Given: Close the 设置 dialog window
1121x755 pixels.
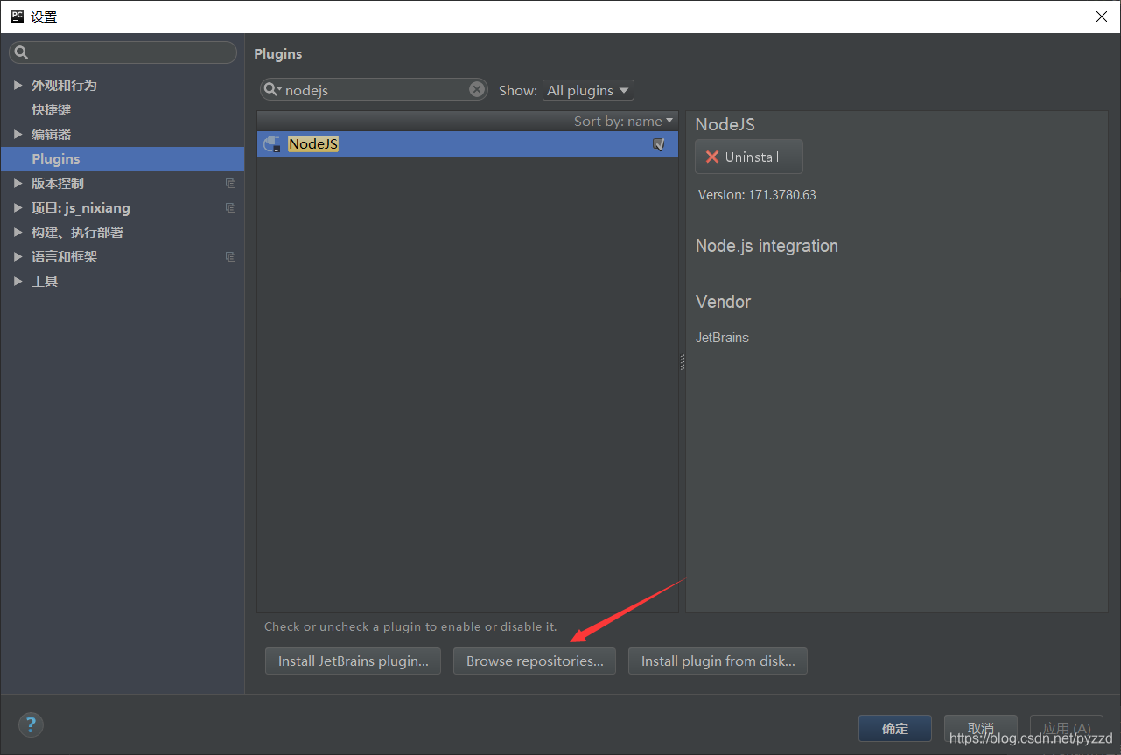Looking at the screenshot, I should tap(1101, 17).
